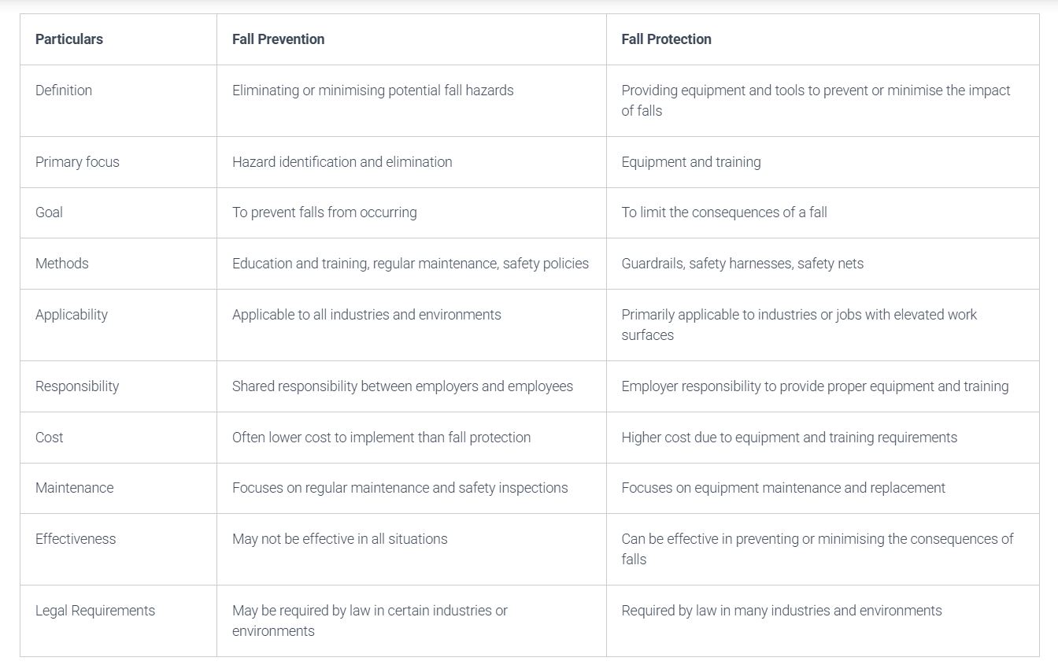The width and height of the screenshot is (1058, 665).
Task: Click the Goal row label
Action: [49, 212]
